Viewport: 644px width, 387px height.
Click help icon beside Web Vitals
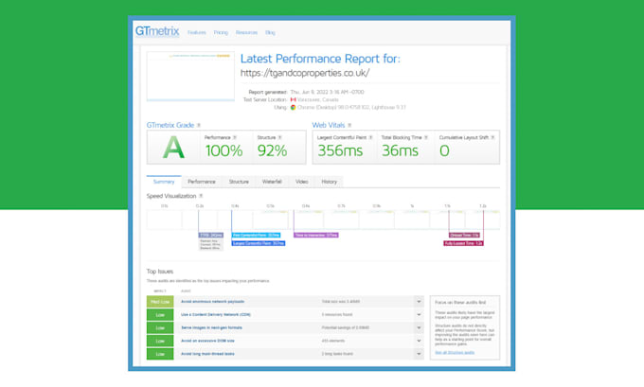[x=349, y=125]
